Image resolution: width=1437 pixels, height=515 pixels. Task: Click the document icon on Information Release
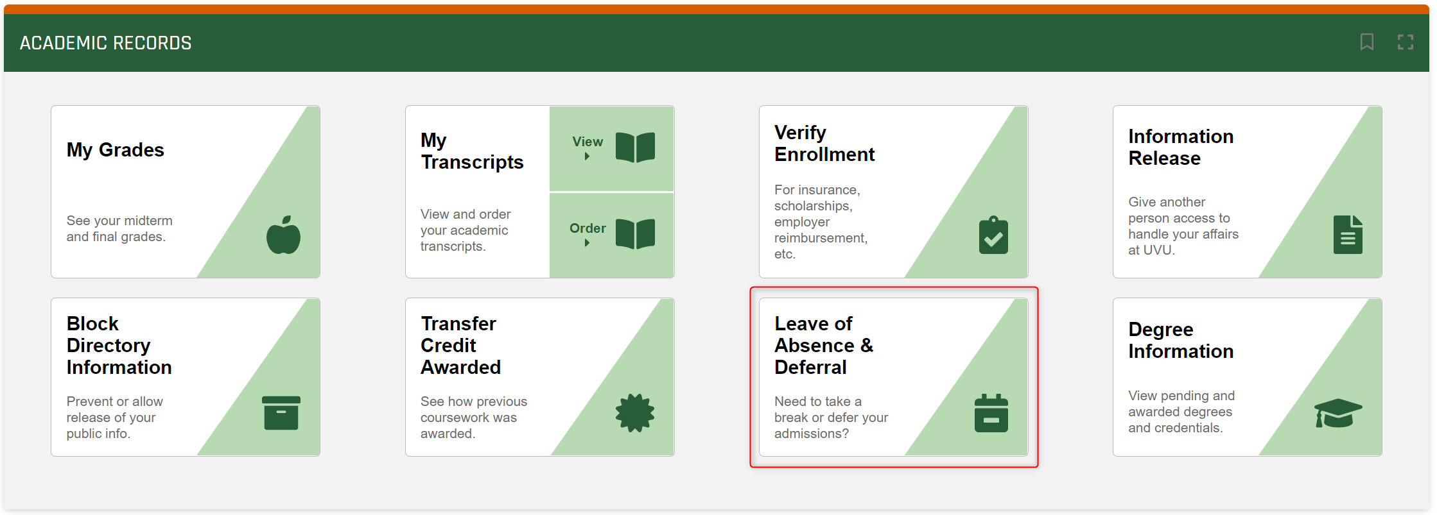1348,235
